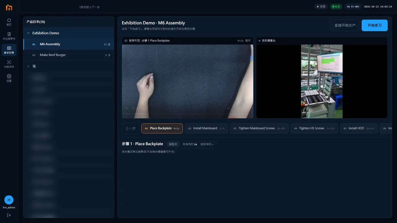
Task: Click the demo video progress bar
Action: click(187, 114)
